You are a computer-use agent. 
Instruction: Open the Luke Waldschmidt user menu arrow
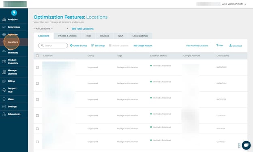(x=245, y=4)
